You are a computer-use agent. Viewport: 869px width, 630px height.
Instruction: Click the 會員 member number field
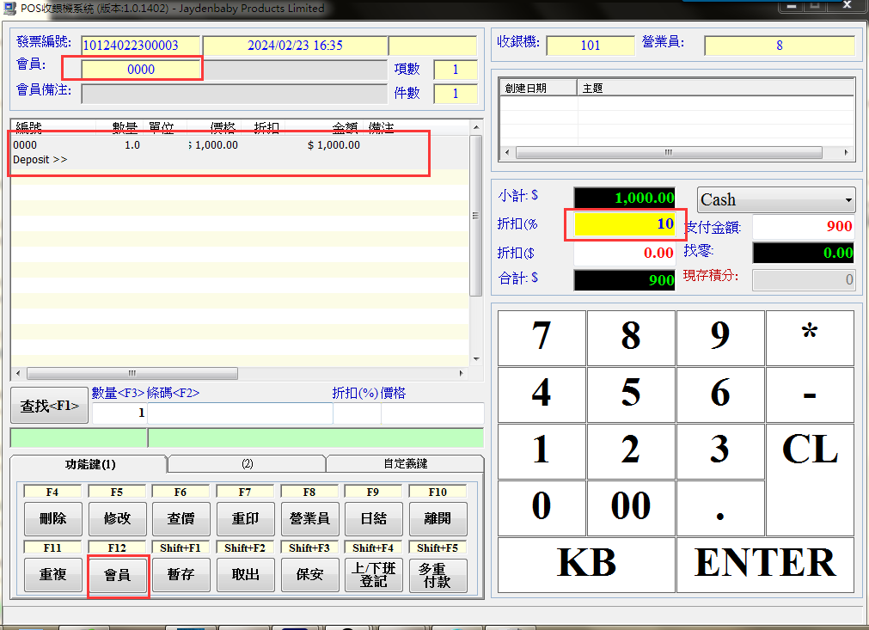141,70
